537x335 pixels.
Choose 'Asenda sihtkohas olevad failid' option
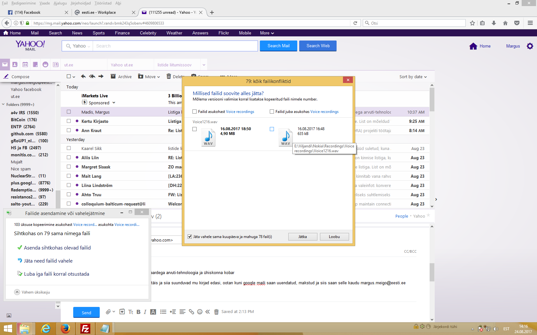[x=54, y=248]
